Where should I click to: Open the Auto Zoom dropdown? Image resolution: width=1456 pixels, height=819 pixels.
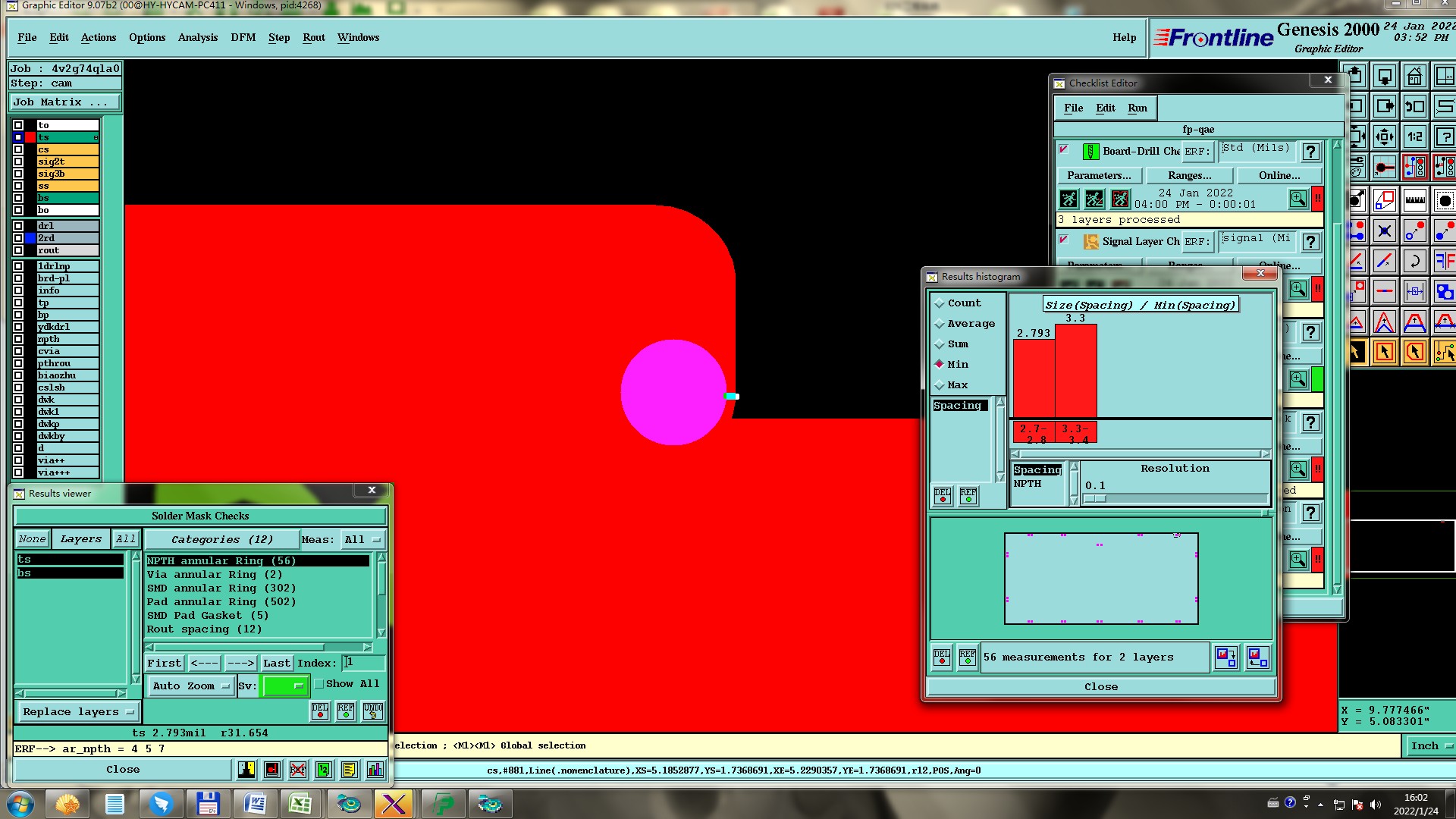[x=190, y=686]
